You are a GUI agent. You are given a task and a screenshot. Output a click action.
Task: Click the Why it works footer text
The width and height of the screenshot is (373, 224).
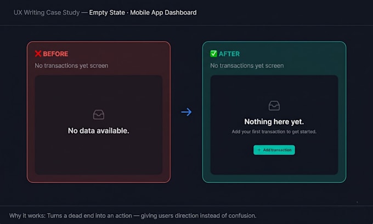tap(133, 216)
